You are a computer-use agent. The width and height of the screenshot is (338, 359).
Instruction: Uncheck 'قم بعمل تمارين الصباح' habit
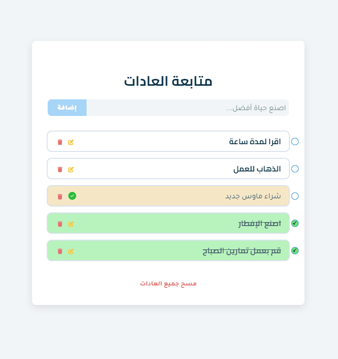coord(295,250)
